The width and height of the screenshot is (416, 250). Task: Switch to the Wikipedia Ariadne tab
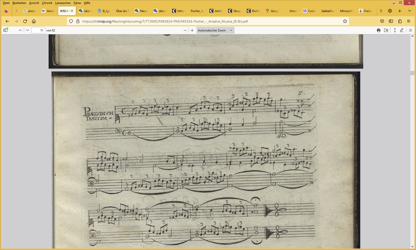point(48,11)
